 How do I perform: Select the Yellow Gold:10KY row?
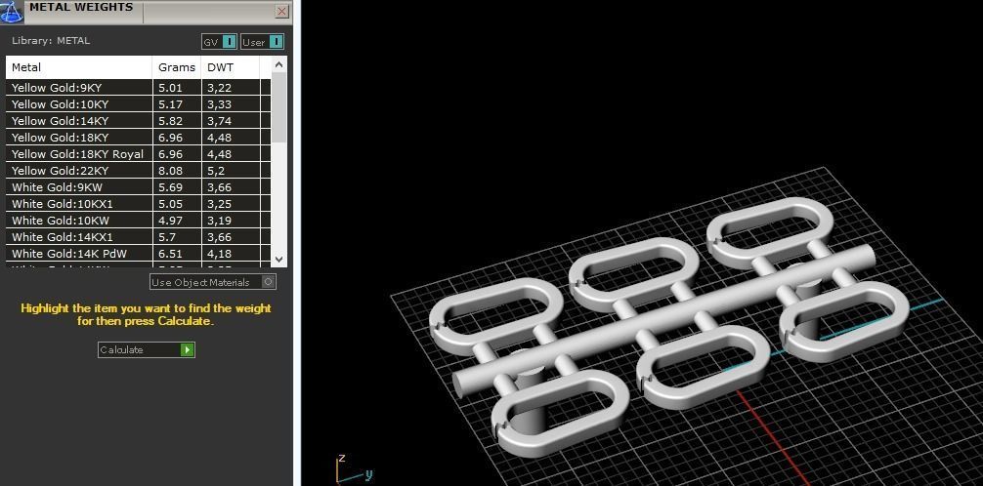(x=138, y=104)
